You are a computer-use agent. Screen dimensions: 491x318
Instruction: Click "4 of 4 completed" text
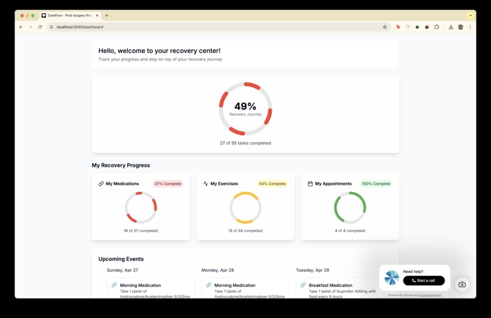coord(350,231)
